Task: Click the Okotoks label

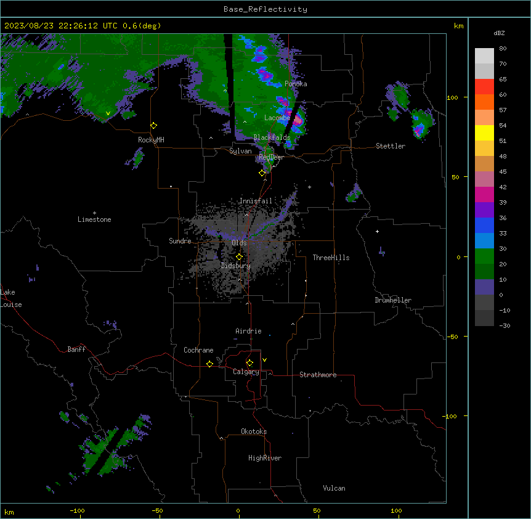Action: pyautogui.click(x=254, y=431)
